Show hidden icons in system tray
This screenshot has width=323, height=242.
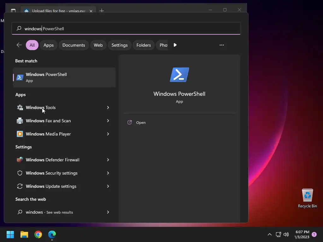coord(270,234)
